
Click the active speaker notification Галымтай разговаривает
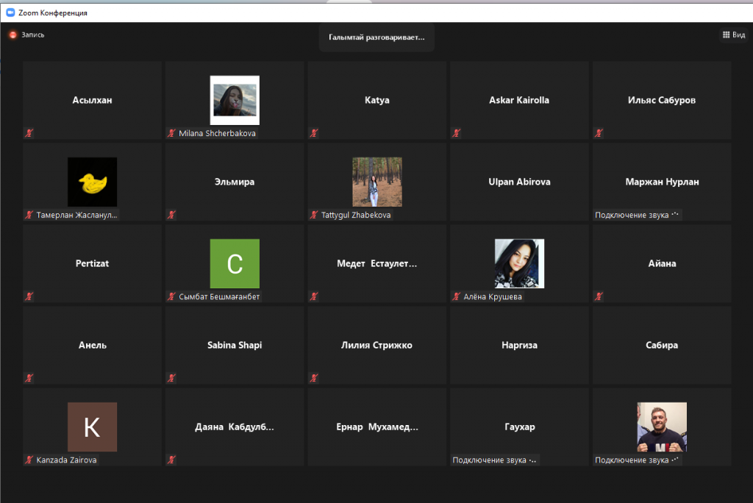[x=376, y=37]
